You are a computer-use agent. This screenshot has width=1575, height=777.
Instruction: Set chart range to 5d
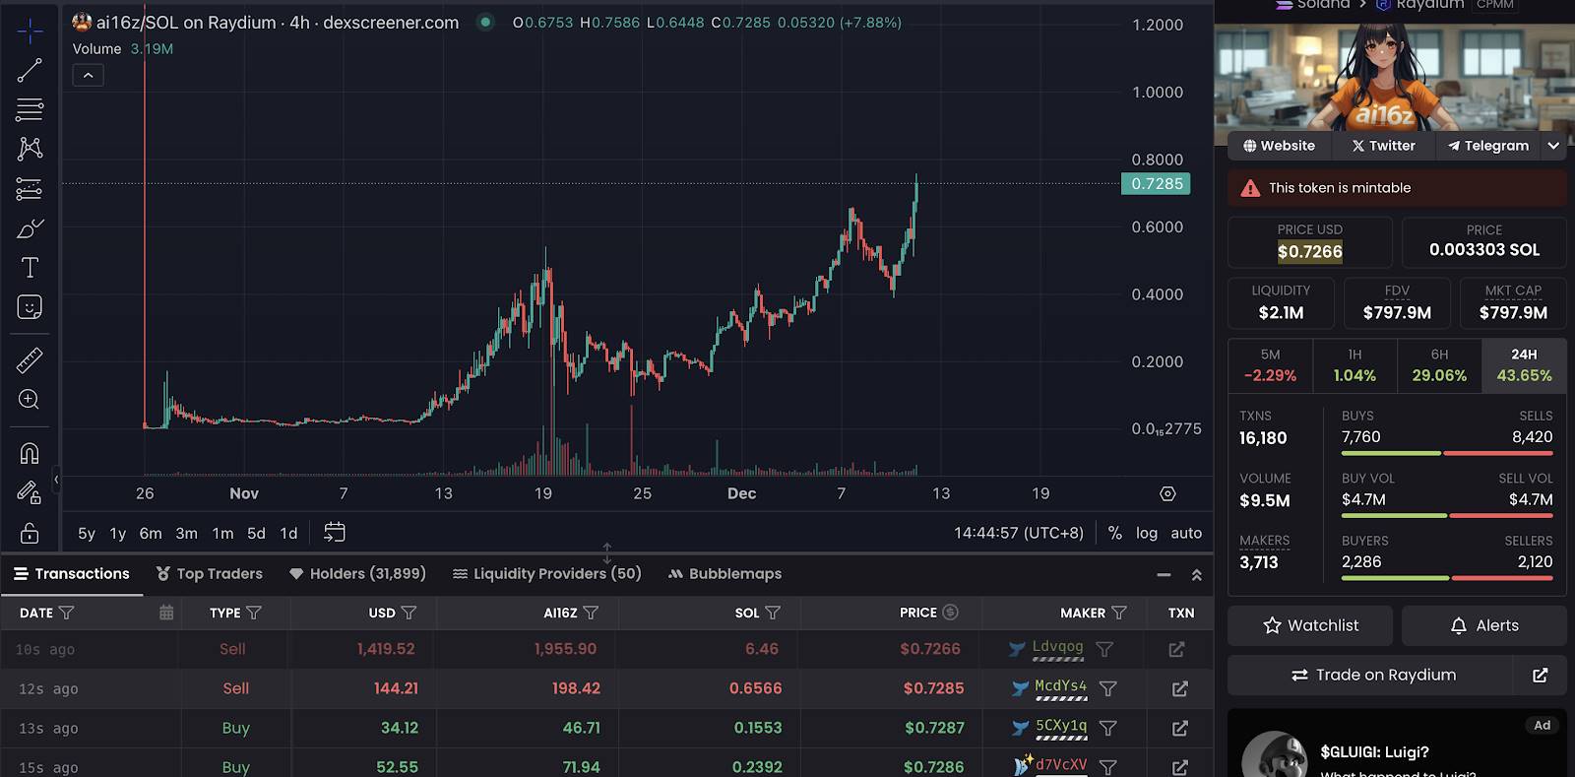(x=256, y=533)
